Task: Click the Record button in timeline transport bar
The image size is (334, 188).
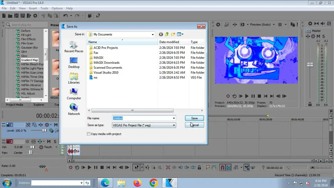Action: pyautogui.click(x=71, y=168)
